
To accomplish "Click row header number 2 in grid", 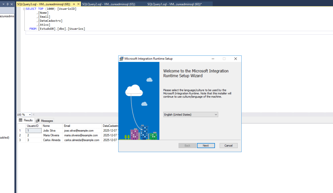I will click(20, 135).
